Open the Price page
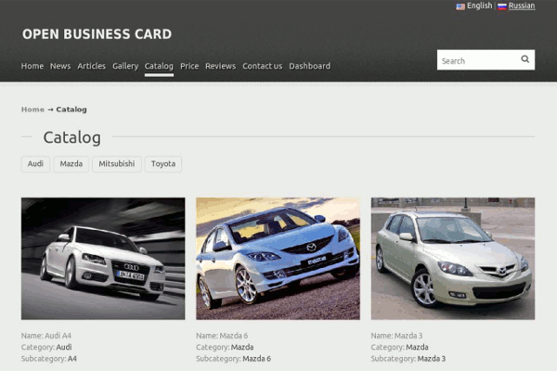This screenshot has height=371, width=557. 189,66
